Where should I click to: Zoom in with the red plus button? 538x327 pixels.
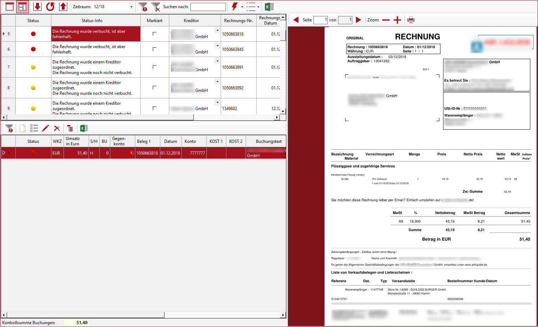(x=397, y=20)
